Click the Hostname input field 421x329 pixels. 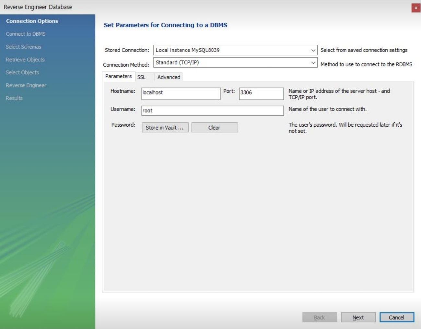(x=181, y=94)
